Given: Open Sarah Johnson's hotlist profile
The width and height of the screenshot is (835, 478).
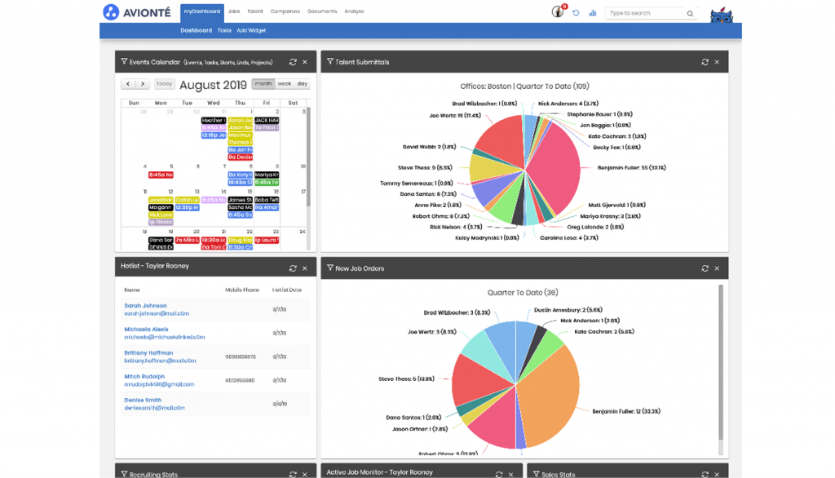Looking at the screenshot, I should [145, 306].
